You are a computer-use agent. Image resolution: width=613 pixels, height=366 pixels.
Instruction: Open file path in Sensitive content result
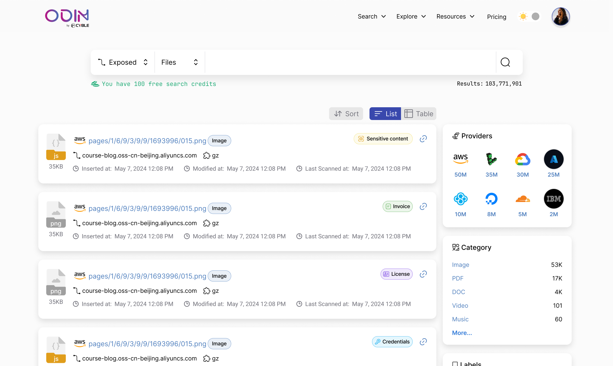point(147,141)
